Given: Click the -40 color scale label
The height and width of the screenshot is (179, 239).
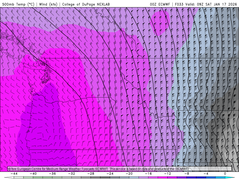Looking at the screenshot, I should tap(33, 174).
